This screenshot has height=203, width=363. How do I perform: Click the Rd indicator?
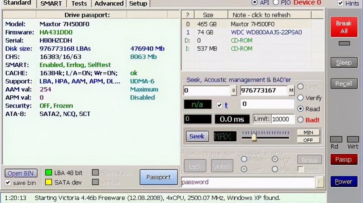(336, 139)
